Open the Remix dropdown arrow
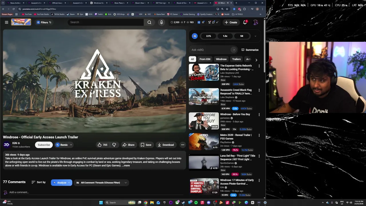366x206 pixels. (71, 145)
